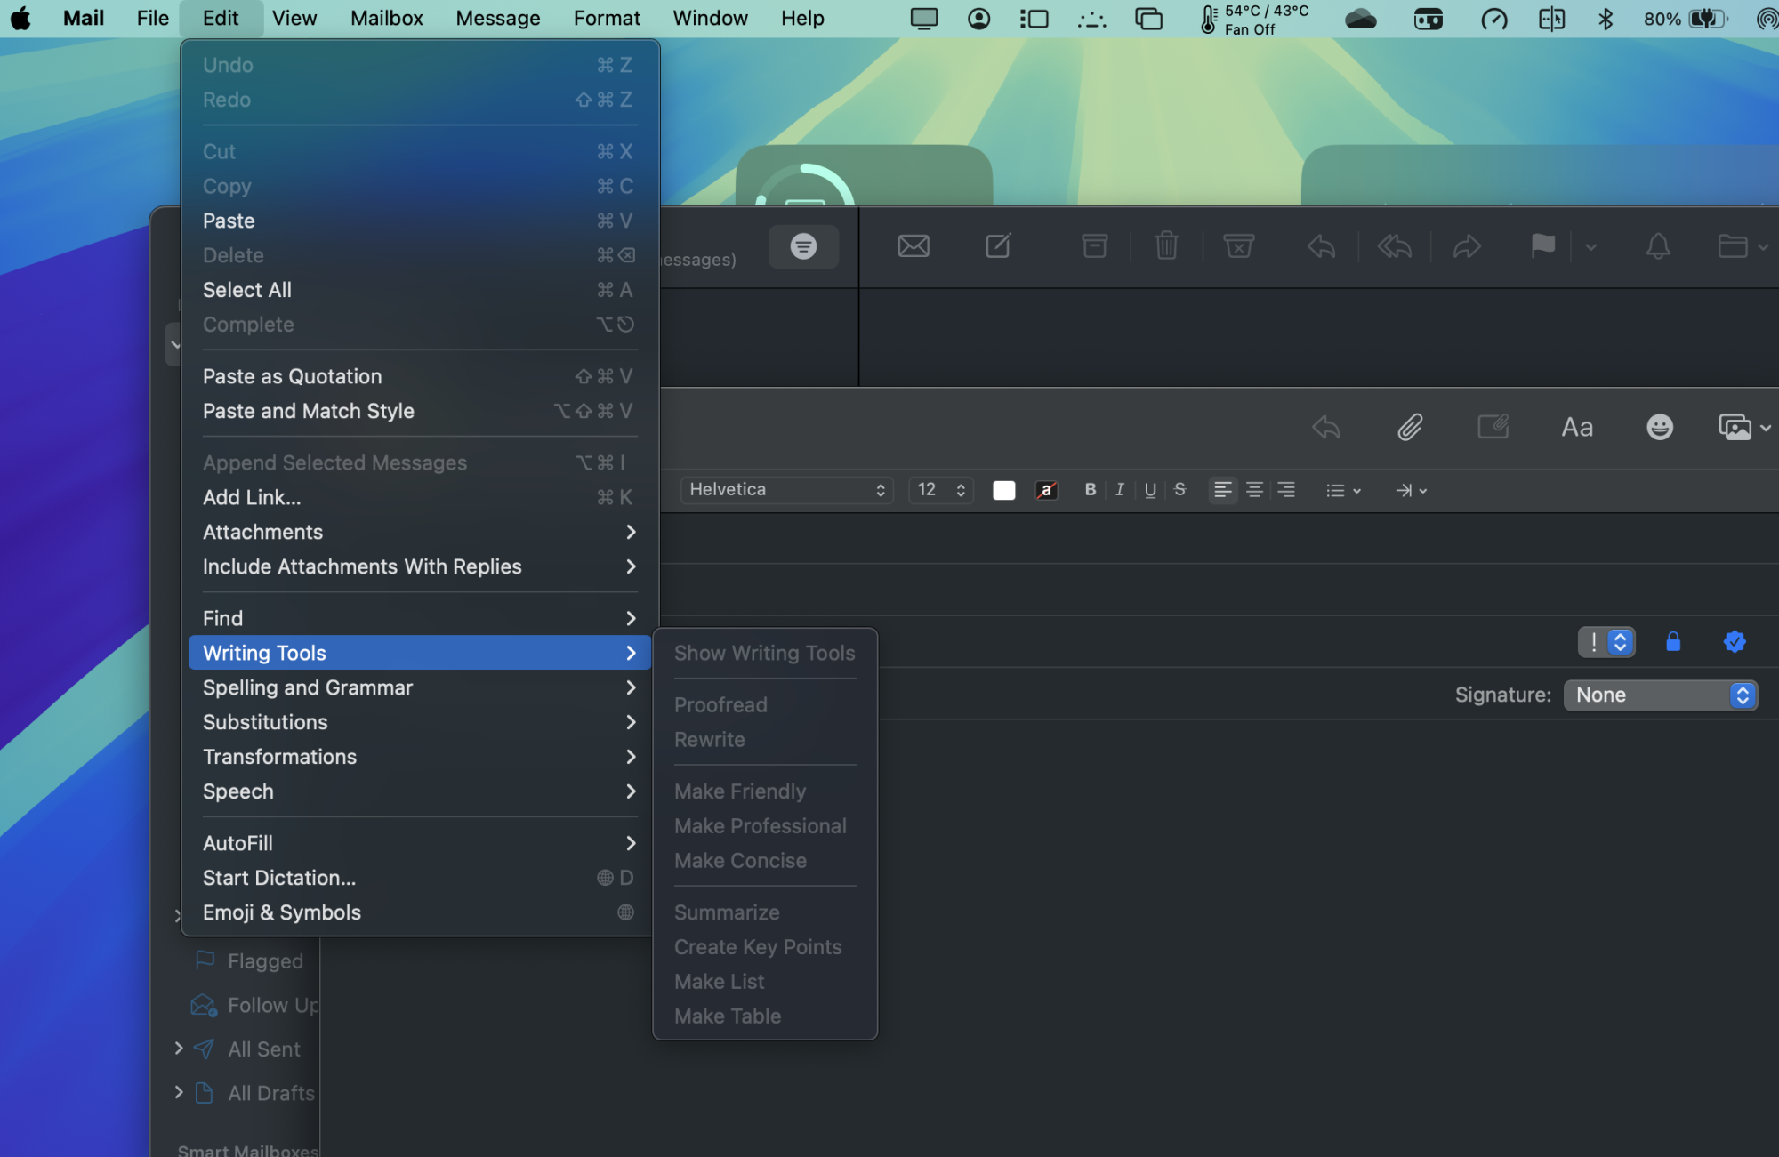Click the trash delete message icon

[x=1166, y=245]
